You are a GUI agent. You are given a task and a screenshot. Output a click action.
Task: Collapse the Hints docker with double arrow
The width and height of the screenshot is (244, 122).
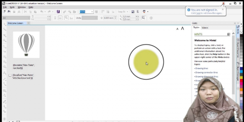coord(235,23)
